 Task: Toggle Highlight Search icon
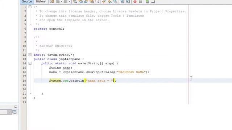point(92,1)
